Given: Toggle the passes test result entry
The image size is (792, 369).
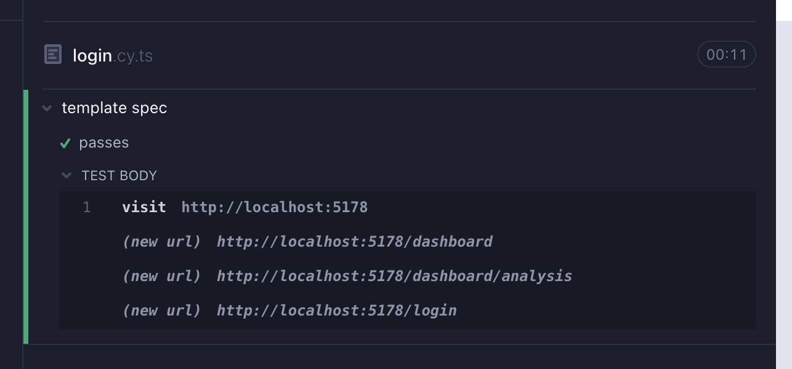Looking at the screenshot, I should tap(103, 142).
